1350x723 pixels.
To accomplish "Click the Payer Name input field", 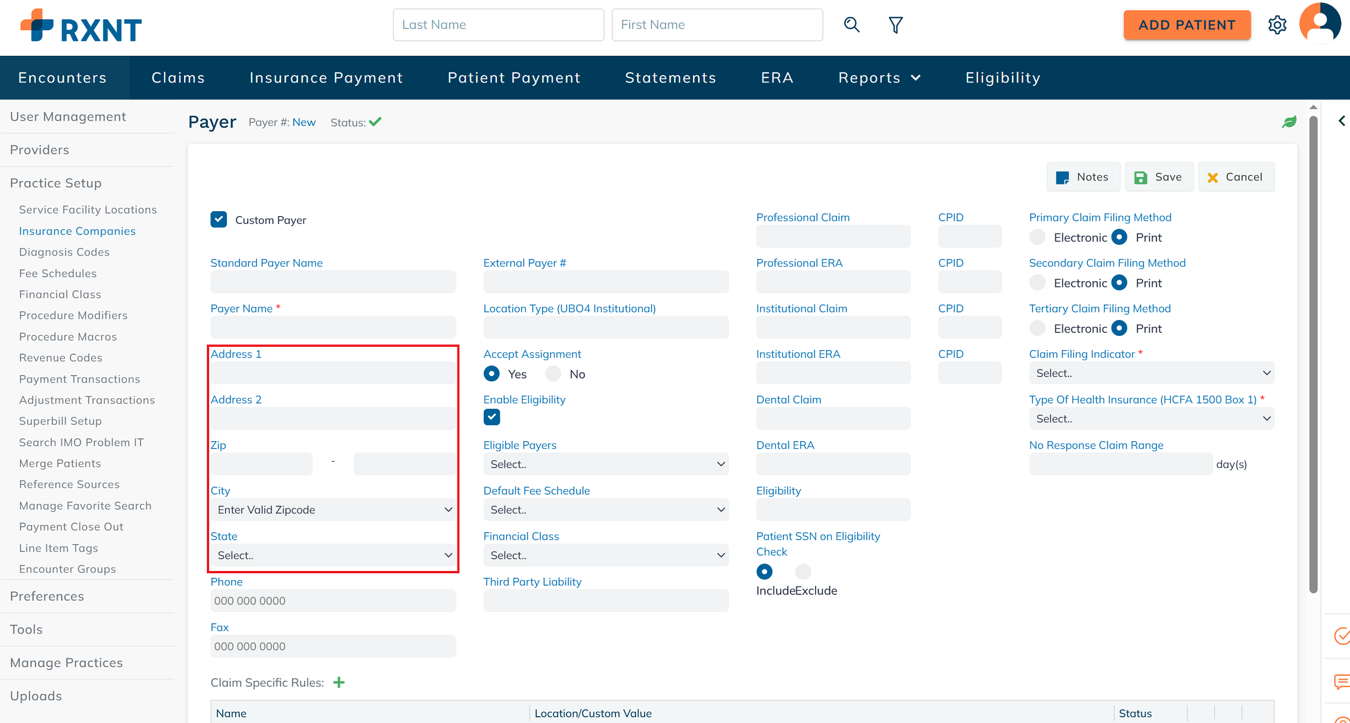I will click(333, 328).
